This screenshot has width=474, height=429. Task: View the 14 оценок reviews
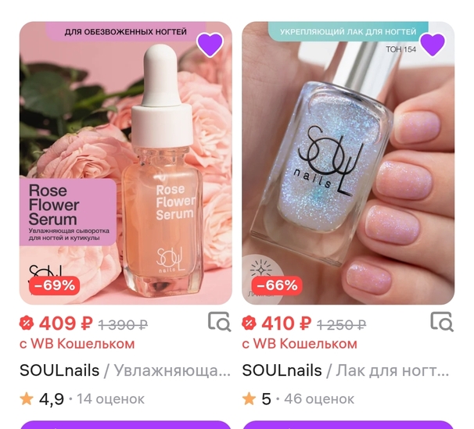click(x=110, y=399)
